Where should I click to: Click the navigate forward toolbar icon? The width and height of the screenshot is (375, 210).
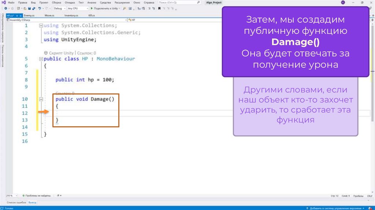point(12,8)
